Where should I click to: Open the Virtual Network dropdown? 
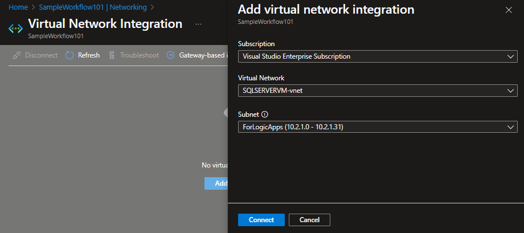378,90
